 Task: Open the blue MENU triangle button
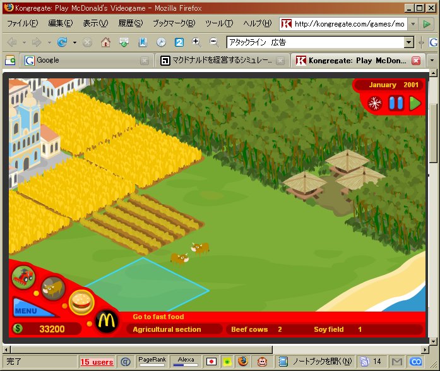point(32,308)
